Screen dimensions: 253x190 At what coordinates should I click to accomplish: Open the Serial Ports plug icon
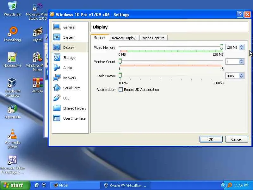(57, 88)
